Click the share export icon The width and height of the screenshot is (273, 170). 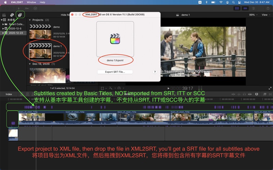pyautogui.click(x=268, y=8)
